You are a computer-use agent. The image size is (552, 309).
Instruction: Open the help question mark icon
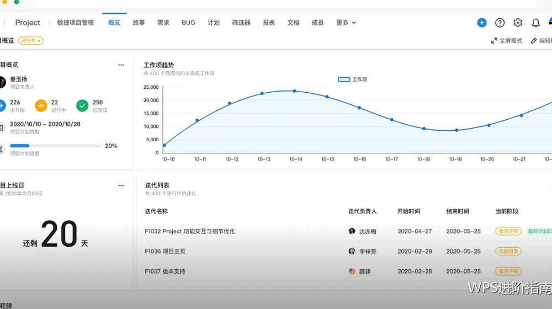click(x=500, y=23)
